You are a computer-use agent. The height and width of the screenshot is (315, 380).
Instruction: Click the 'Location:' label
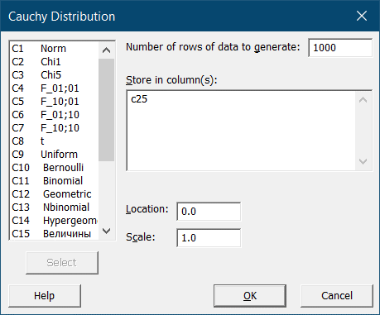pos(147,209)
